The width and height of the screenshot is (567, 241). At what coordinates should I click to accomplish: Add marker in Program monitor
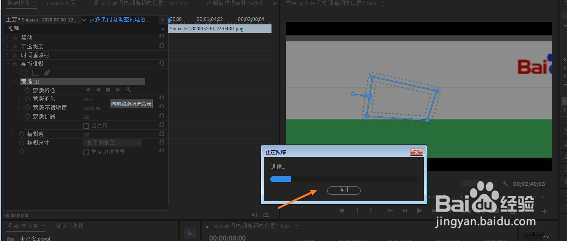pos(342,211)
